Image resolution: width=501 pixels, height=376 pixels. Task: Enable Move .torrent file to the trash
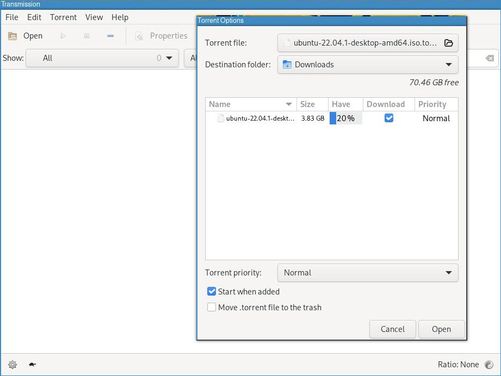point(212,308)
